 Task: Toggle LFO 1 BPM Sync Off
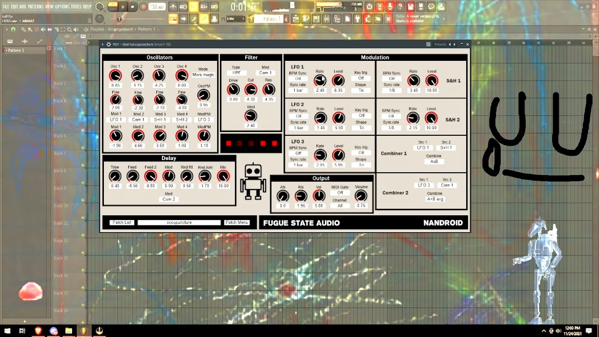[298, 79]
